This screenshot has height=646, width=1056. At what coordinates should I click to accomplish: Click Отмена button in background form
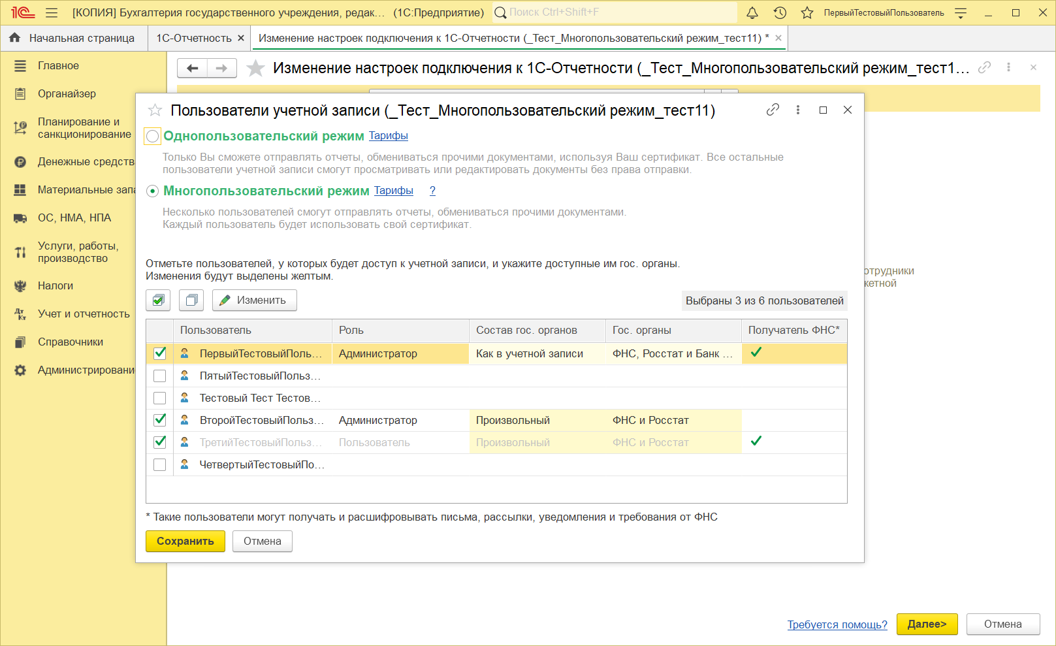1003,624
